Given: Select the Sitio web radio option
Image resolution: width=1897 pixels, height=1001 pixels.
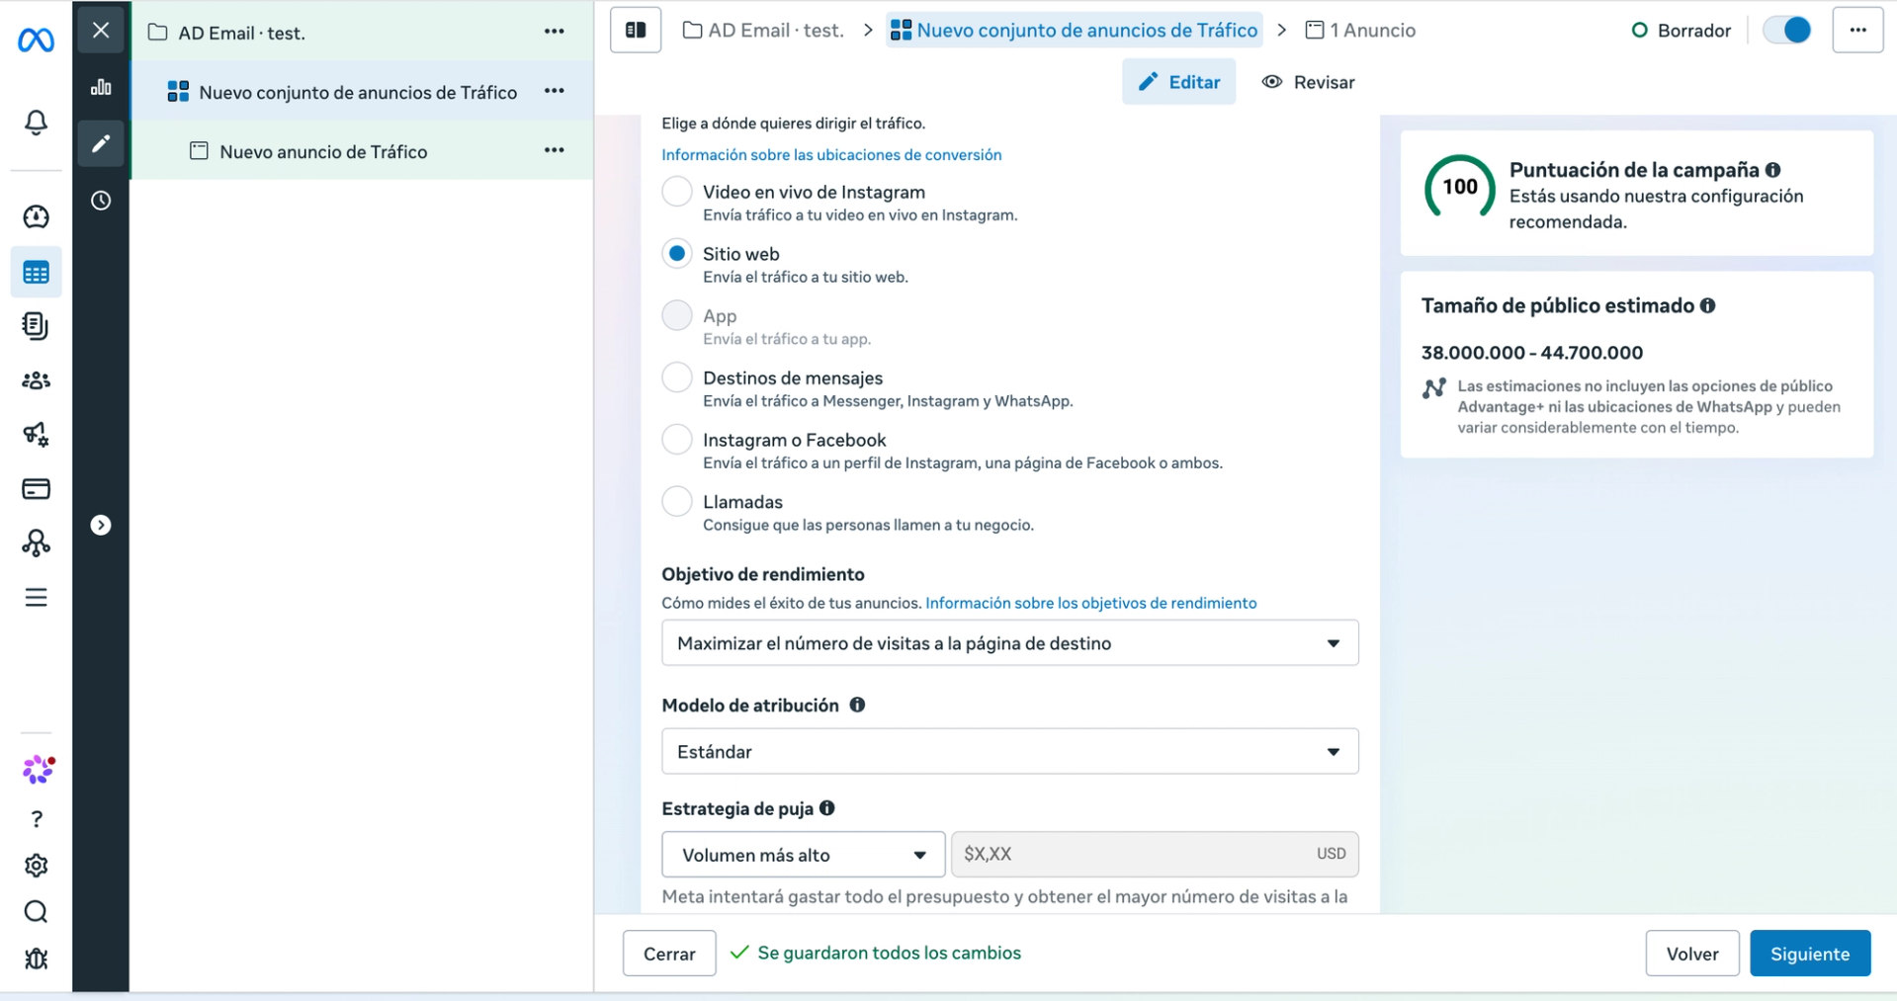Looking at the screenshot, I should coord(676,253).
